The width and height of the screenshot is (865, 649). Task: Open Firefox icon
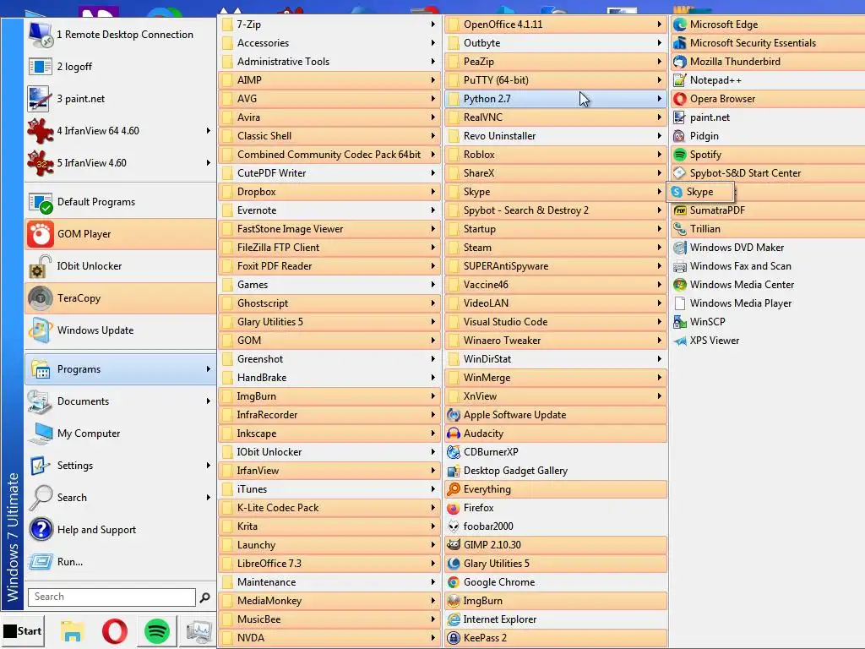[454, 508]
